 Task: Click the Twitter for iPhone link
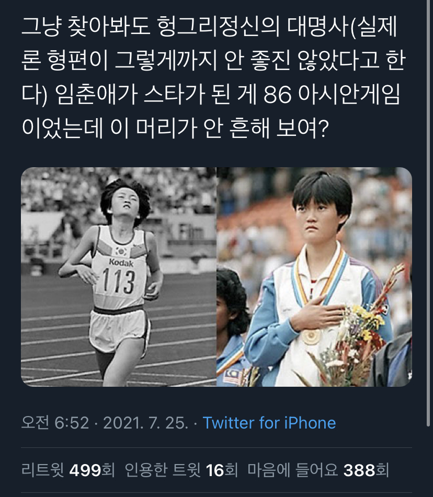(269, 422)
